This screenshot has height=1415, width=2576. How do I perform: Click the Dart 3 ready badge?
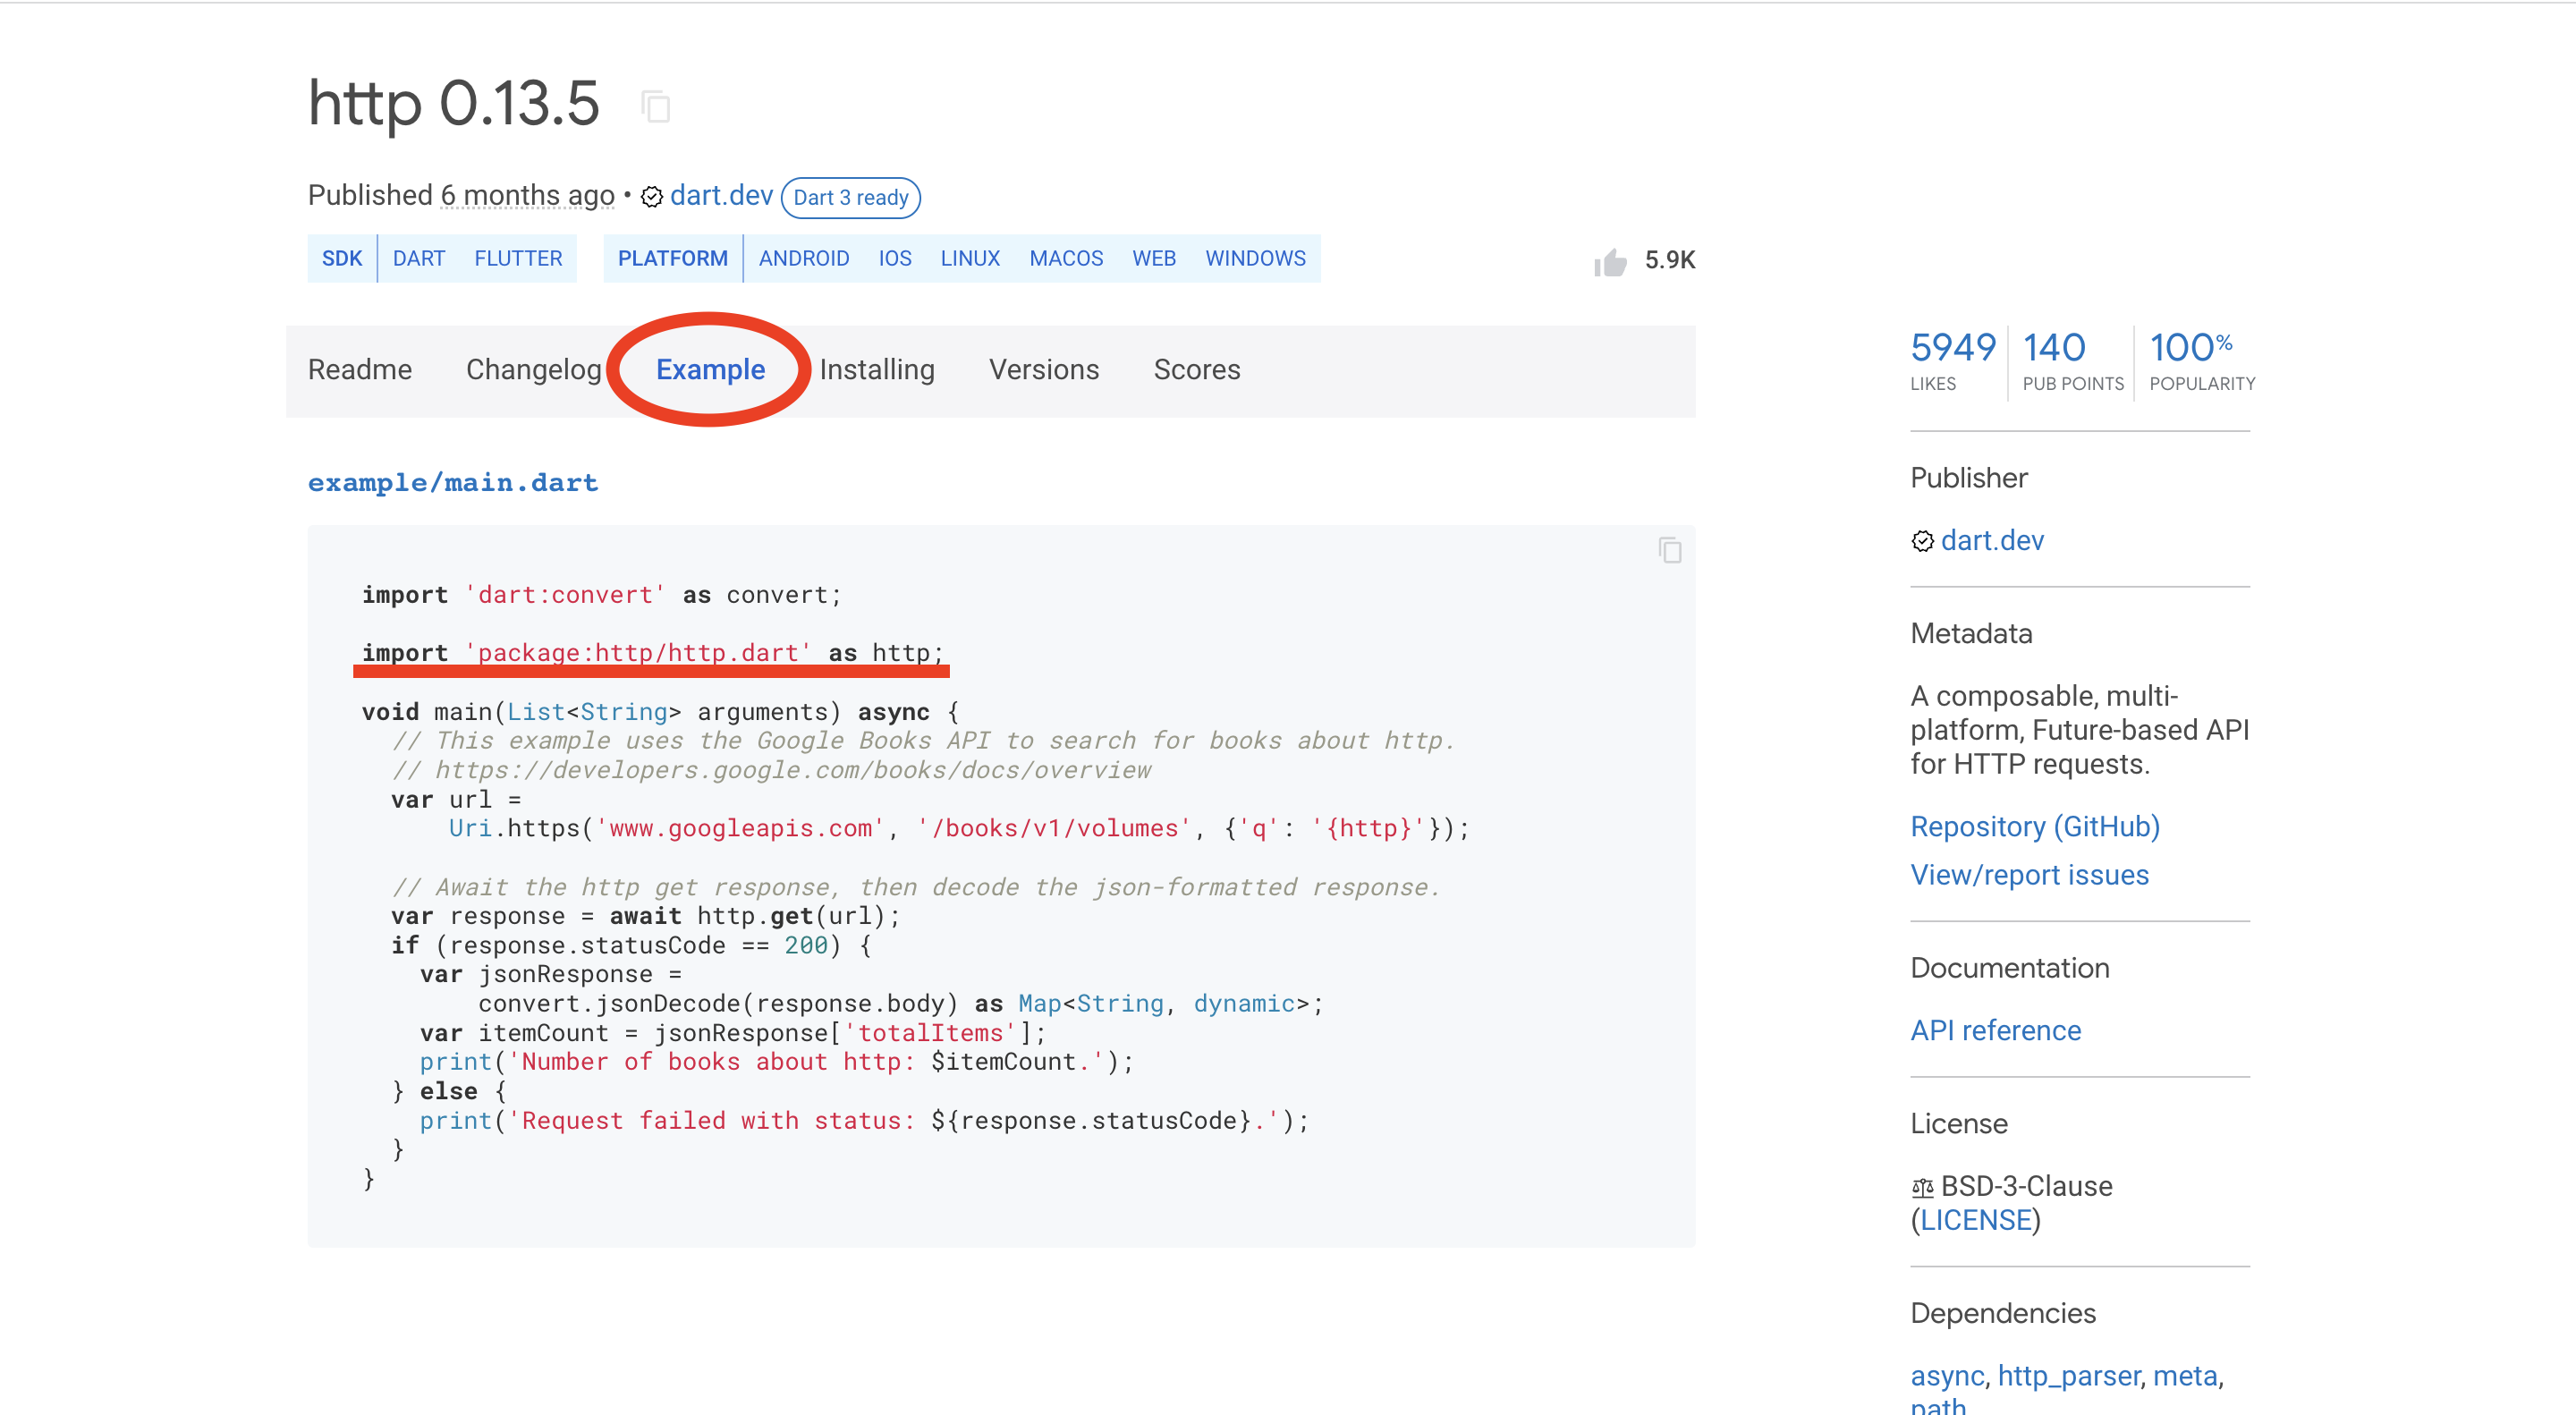click(x=850, y=197)
